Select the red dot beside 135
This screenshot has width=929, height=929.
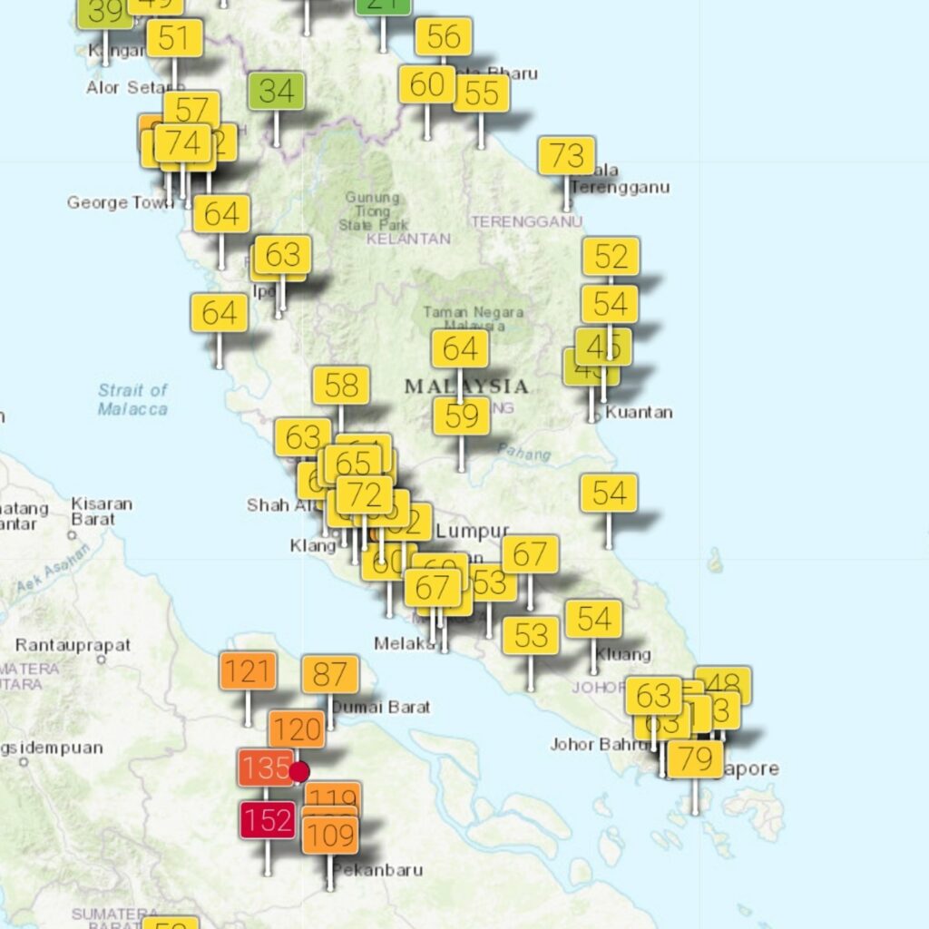click(299, 772)
